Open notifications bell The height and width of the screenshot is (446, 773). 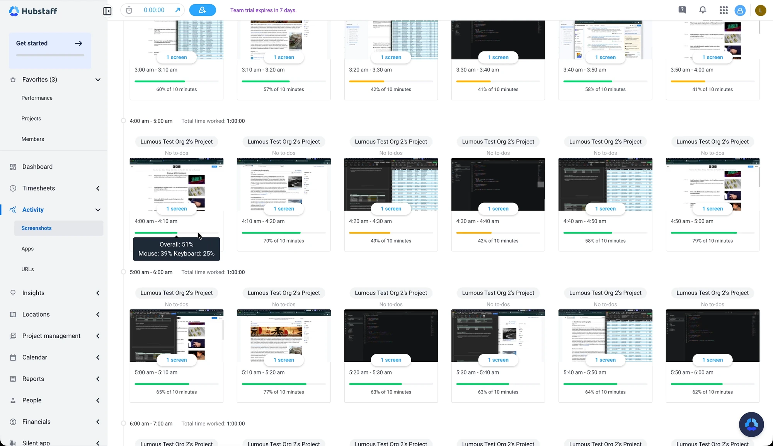[703, 10]
